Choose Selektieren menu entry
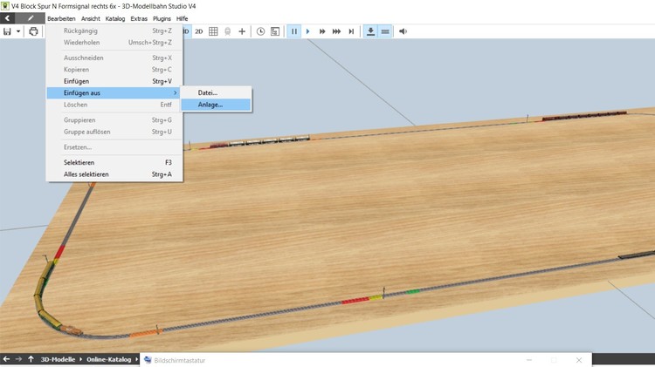The width and height of the screenshot is (655, 367). [114, 162]
